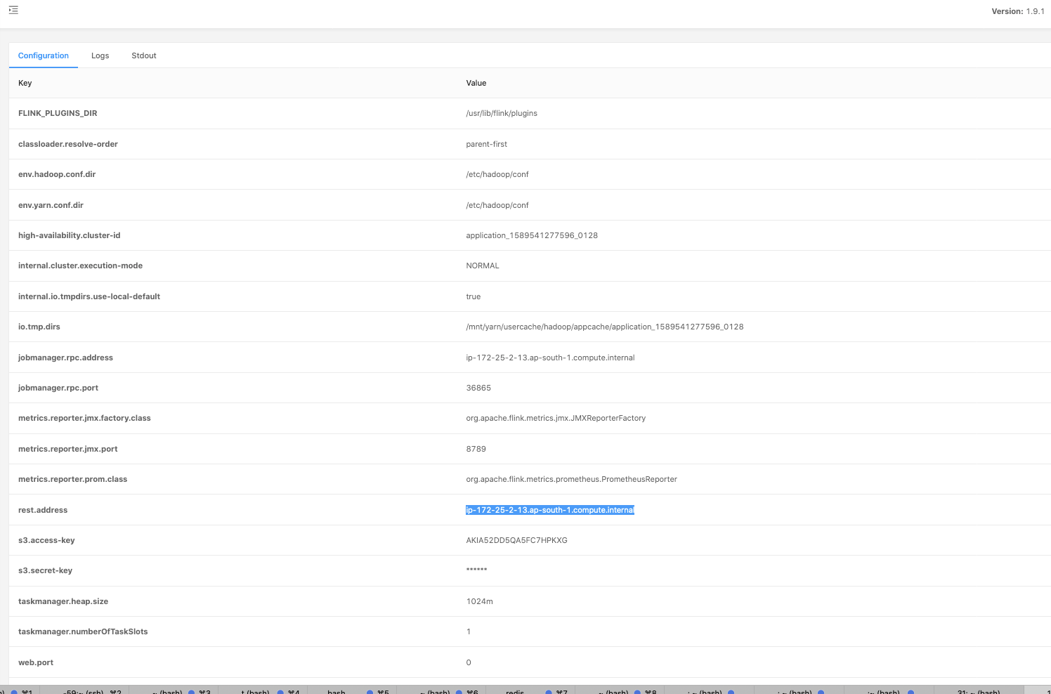The image size is (1051, 694).
Task: Select the Configuration tab
Action: coord(44,55)
